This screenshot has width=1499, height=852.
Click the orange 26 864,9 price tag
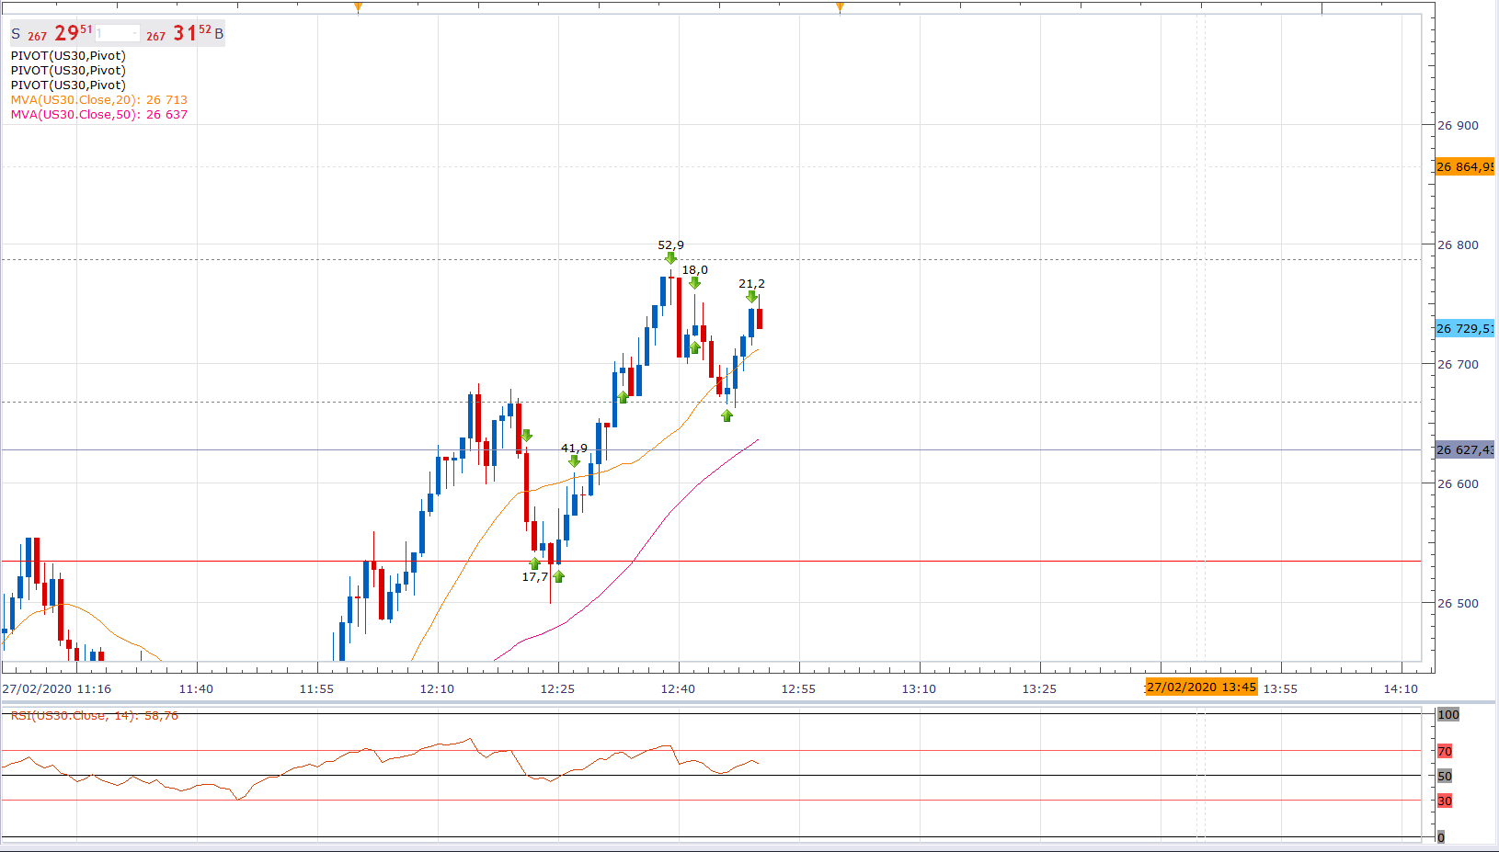click(x=1464, y=166)
